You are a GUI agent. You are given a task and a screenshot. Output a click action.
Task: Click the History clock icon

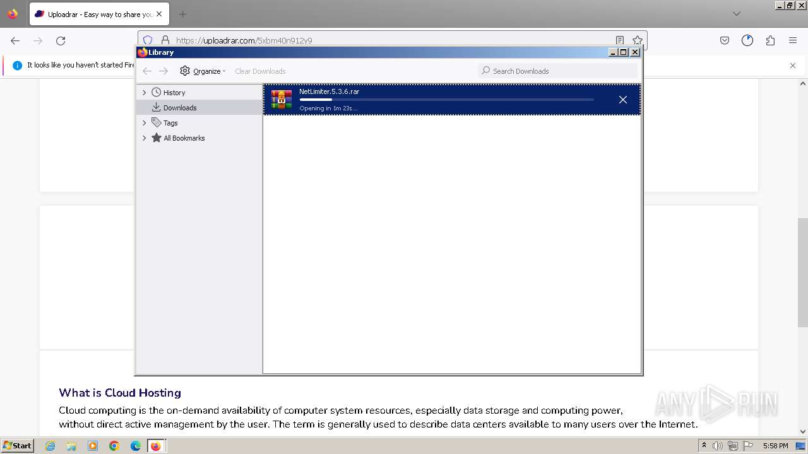tap(157, 92)
